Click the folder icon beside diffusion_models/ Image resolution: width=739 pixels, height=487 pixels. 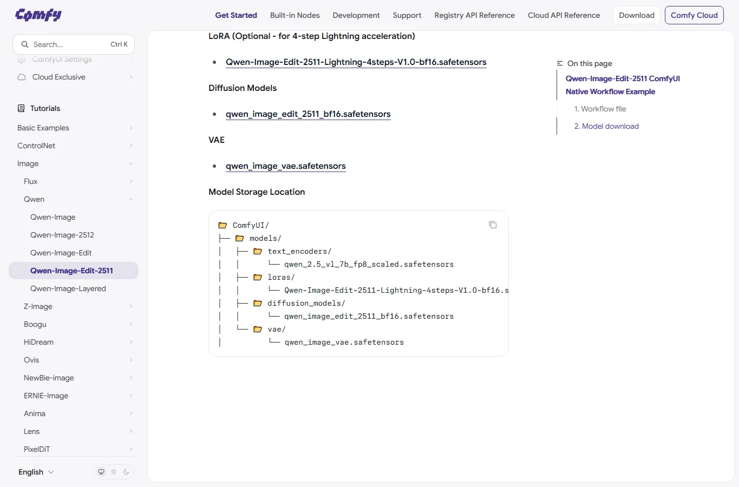click(258, 303)
